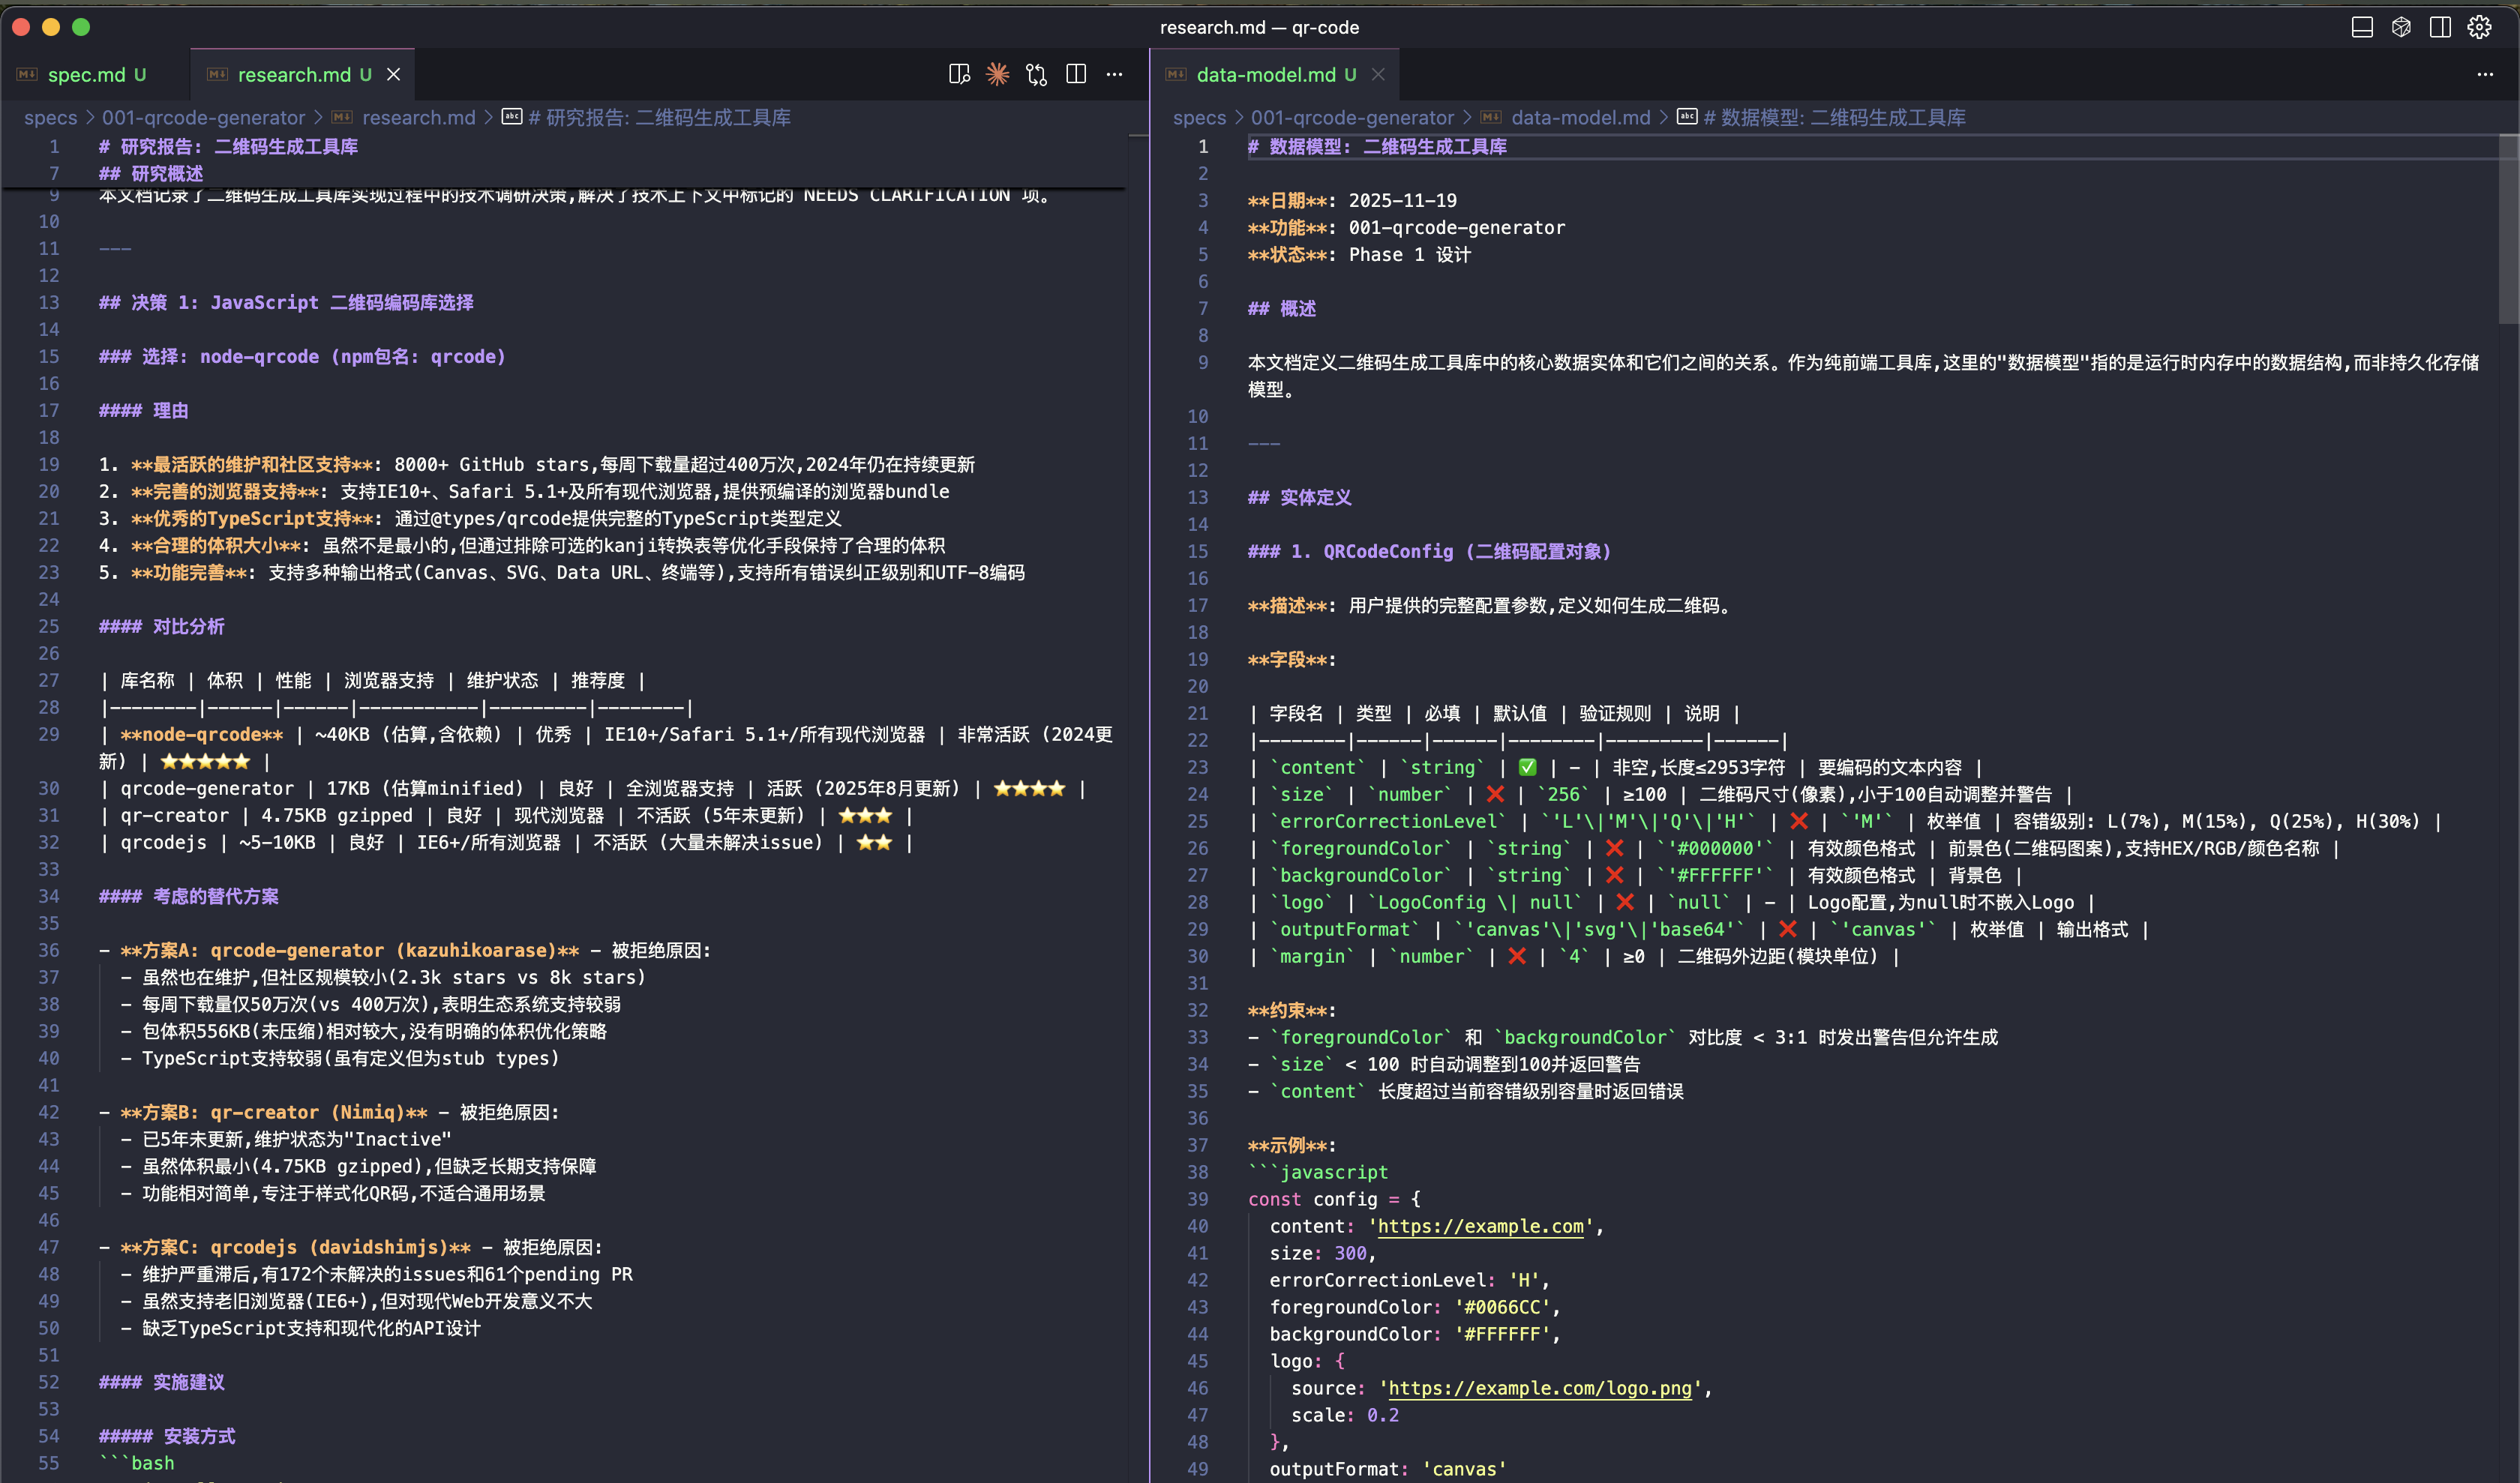This screenshot has height=1483, width=2520.
Task: Open changes with the compare icon
Action: (x=1036, y=74)
